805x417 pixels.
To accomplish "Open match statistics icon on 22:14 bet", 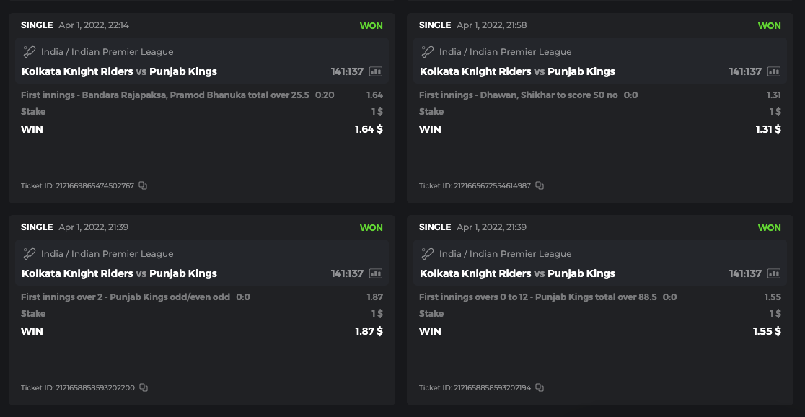I will [376, 71].
